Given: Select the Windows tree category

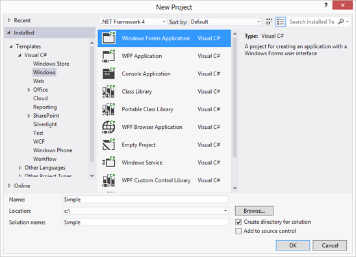Looking at the screenshot, I should coord(44,72).
